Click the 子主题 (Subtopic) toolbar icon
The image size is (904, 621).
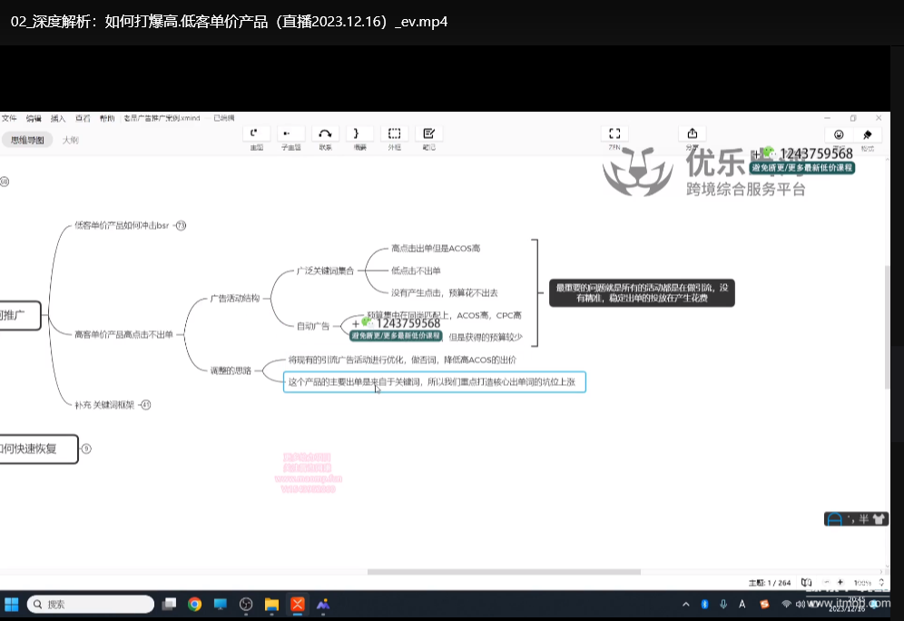coord(290,133)
